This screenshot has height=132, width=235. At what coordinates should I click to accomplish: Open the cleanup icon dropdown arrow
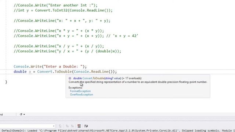24,114
